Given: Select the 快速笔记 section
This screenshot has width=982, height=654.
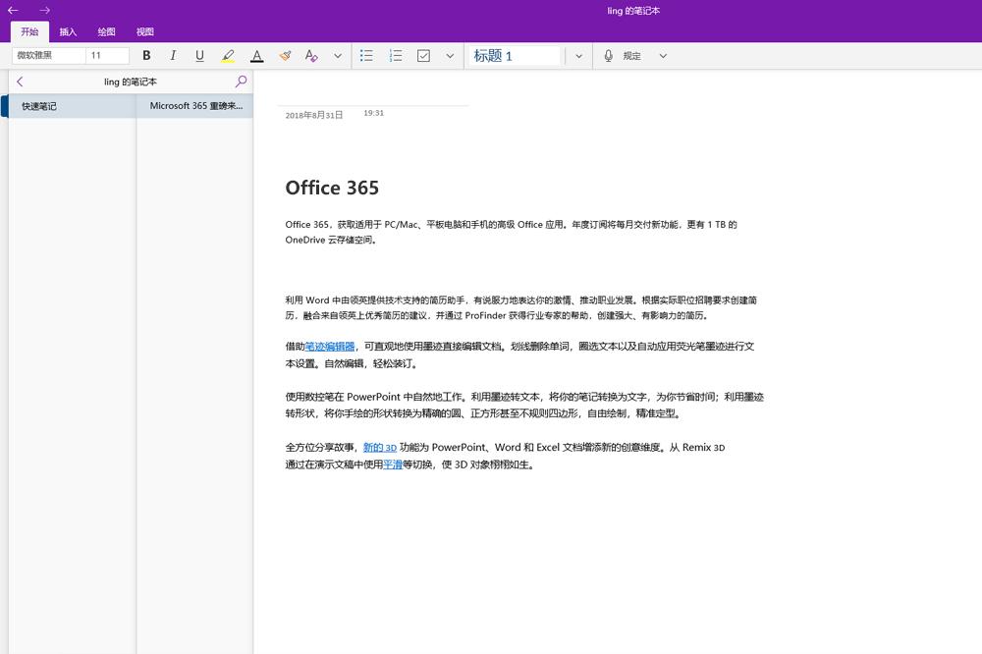Looking at the screenshot, I should pos(72,106).
